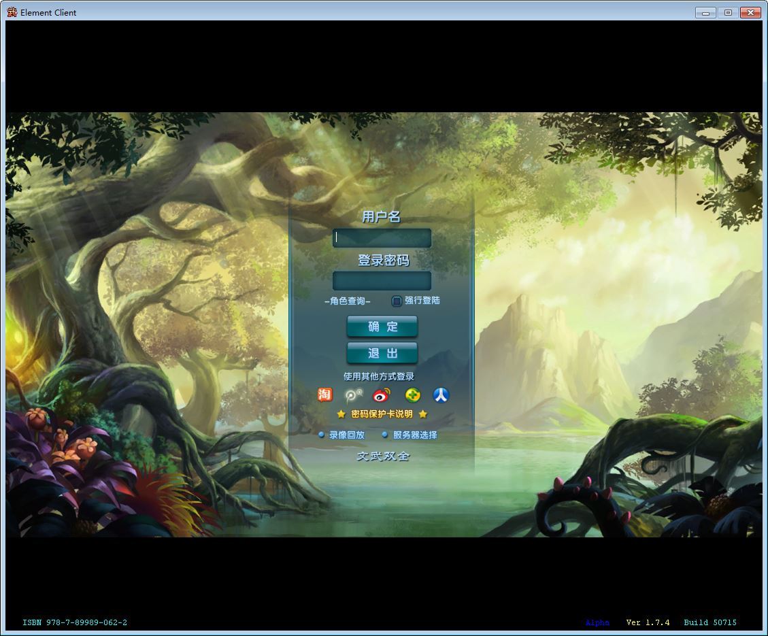Click into the 登录密码 password field
768x636 pixels.
click(x=382, y=281)
